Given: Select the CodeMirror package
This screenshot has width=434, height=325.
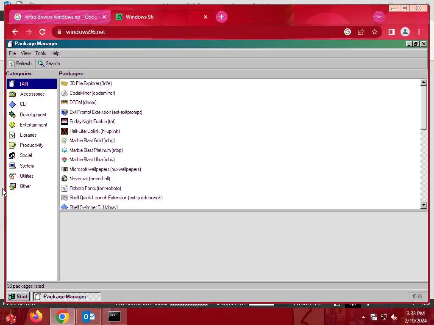Looking at the screenshot, I should click(88, 93).
